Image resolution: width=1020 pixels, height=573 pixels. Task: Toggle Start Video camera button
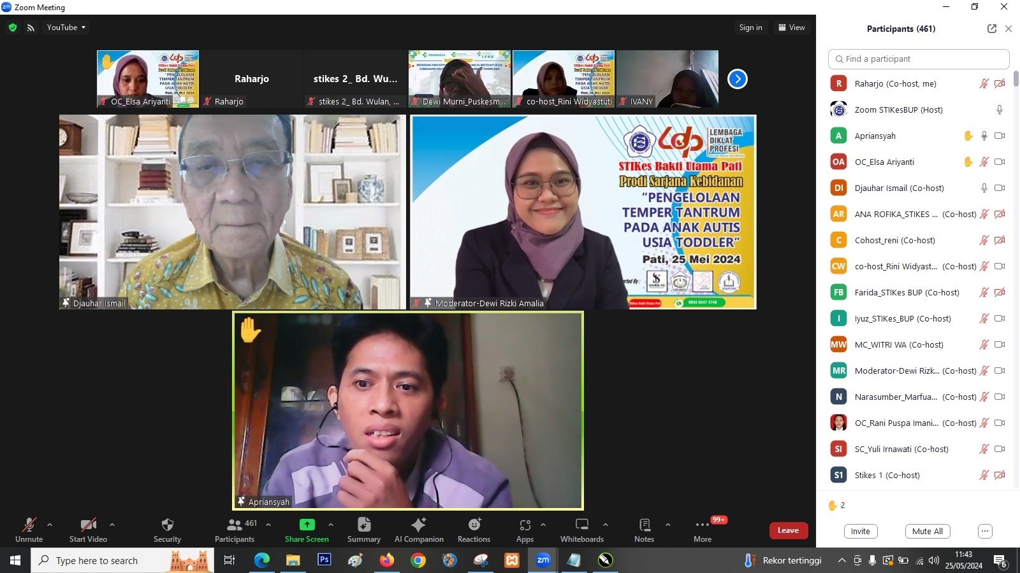[88, 525]
